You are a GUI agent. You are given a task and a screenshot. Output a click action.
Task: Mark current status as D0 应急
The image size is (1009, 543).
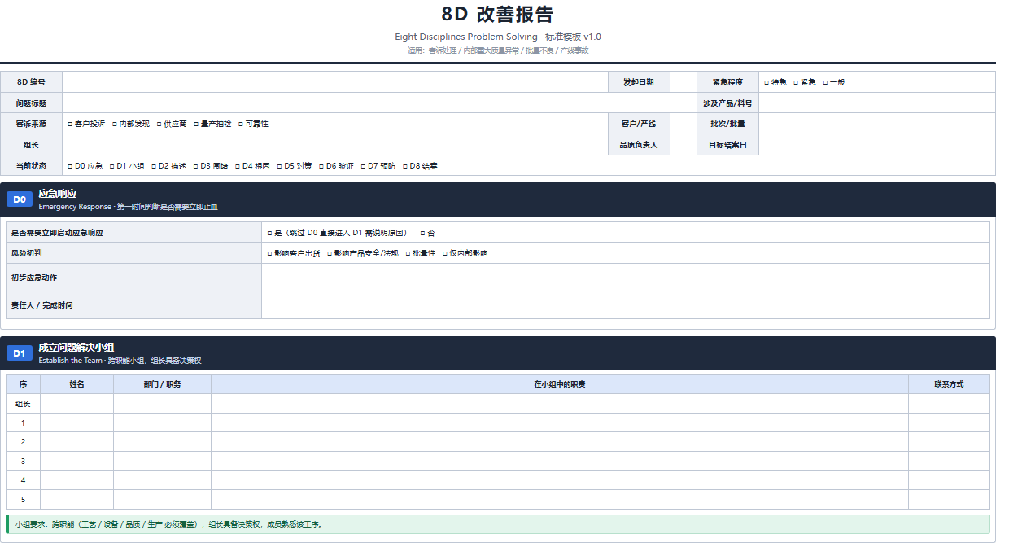70,166
